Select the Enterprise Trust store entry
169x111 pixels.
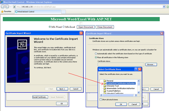point(113,86)
